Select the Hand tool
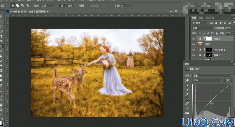 pyautogui.click(x=1, y=105)
